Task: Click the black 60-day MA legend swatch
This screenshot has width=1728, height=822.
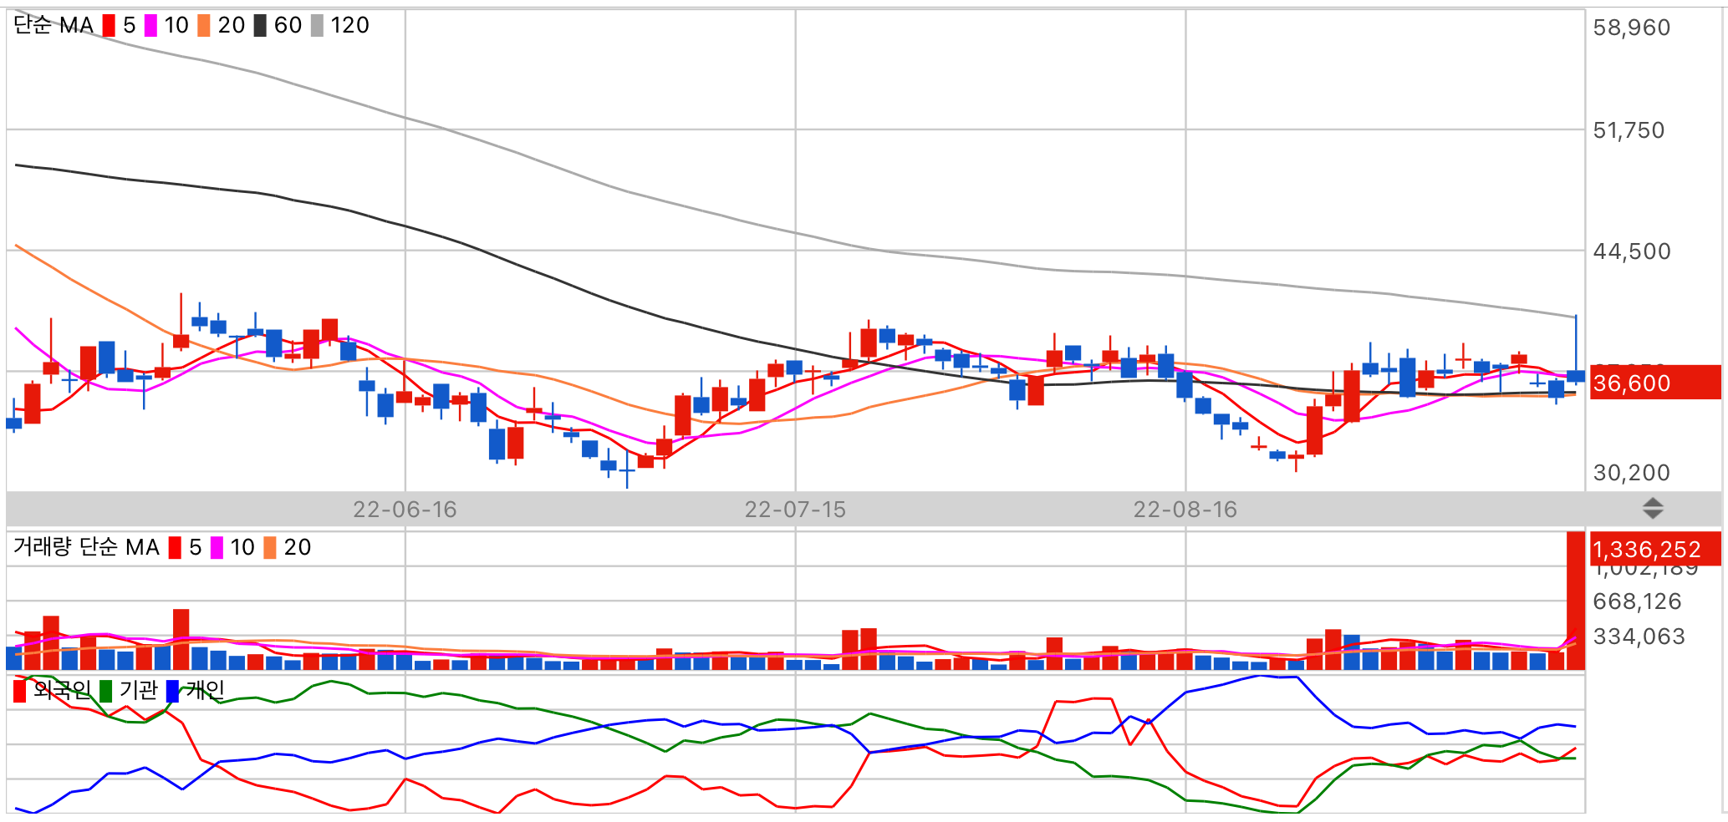Action: coord(260,26)
